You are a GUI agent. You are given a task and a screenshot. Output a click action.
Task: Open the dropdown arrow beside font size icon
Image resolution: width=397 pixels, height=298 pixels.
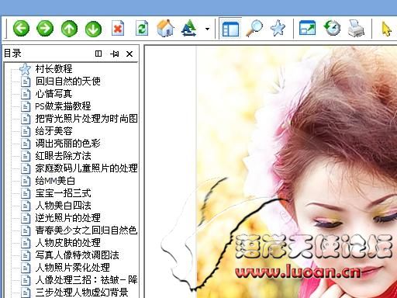click(207, 29)
